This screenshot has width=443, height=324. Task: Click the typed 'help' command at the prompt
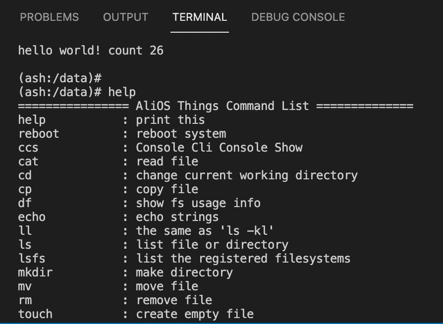coord(122,92)
